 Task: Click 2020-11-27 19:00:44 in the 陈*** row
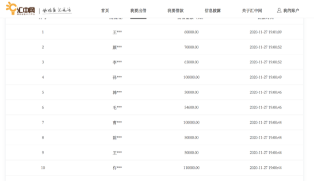point(265,138)
